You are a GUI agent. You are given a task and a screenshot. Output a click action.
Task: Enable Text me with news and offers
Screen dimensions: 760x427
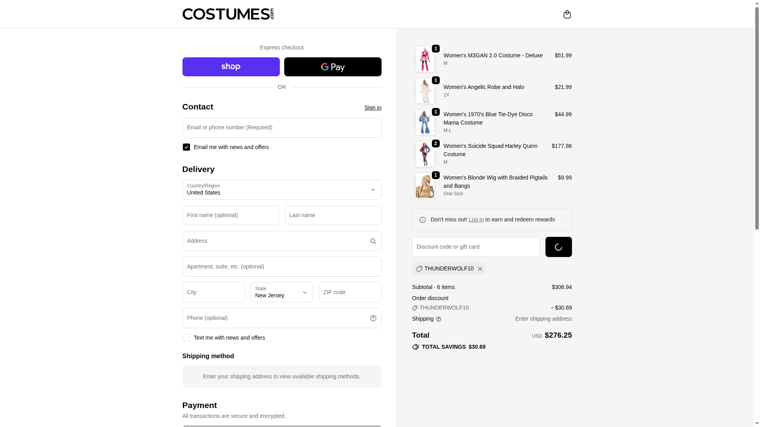pyautogui.click(x=186, y=338)
